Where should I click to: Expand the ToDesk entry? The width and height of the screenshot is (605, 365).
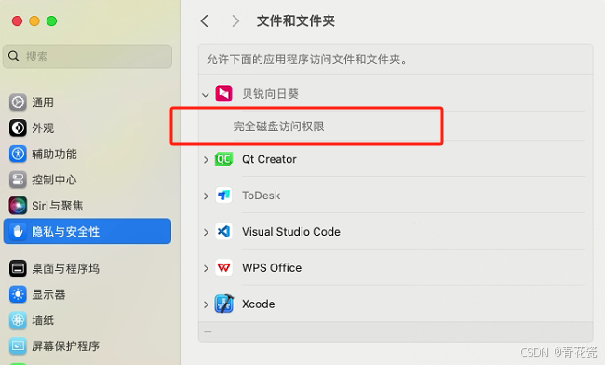point(206,196)
